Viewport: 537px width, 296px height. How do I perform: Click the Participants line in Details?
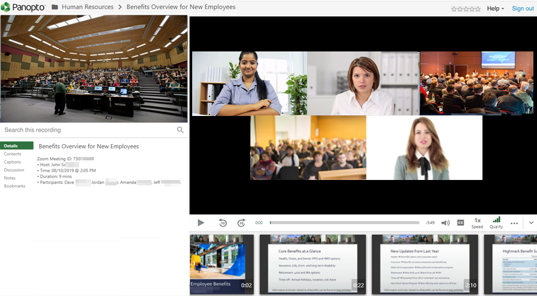click(x=109, y=182)
